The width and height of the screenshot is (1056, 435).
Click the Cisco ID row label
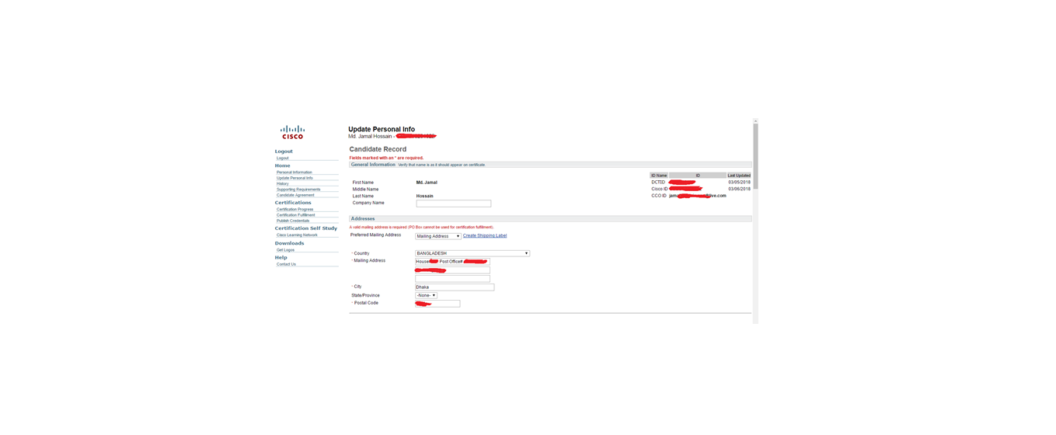(659, 189)
